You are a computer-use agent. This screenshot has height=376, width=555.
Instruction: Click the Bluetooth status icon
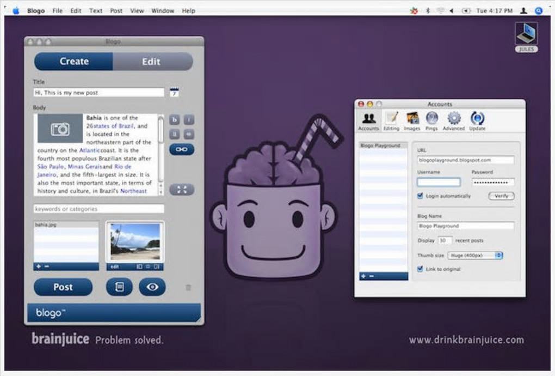pos(428,11)
